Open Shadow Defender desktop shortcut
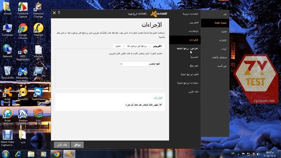 click(x=23, y=117)
